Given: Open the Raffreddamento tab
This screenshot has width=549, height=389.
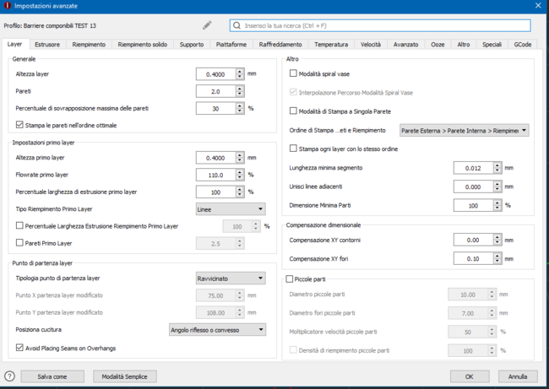Looking at the screenshot, I should click(280, 44).
